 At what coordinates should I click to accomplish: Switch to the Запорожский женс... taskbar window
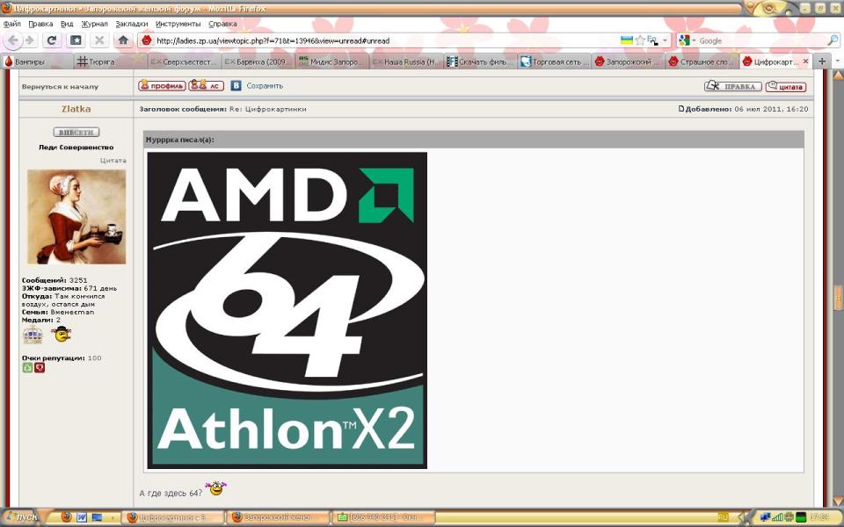(x=278, y=517)
